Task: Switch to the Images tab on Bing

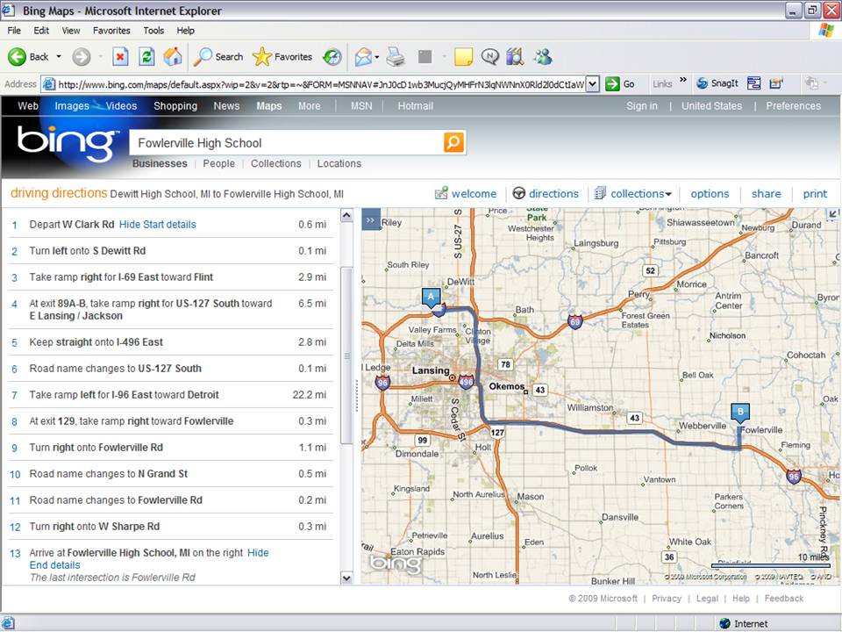Action: coord(71,106)
